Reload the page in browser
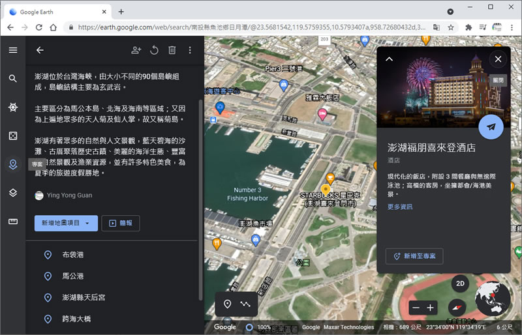Image resolution: width=522 pixels, height=335 pixels. pyautogui.click(x=39, y=27)
